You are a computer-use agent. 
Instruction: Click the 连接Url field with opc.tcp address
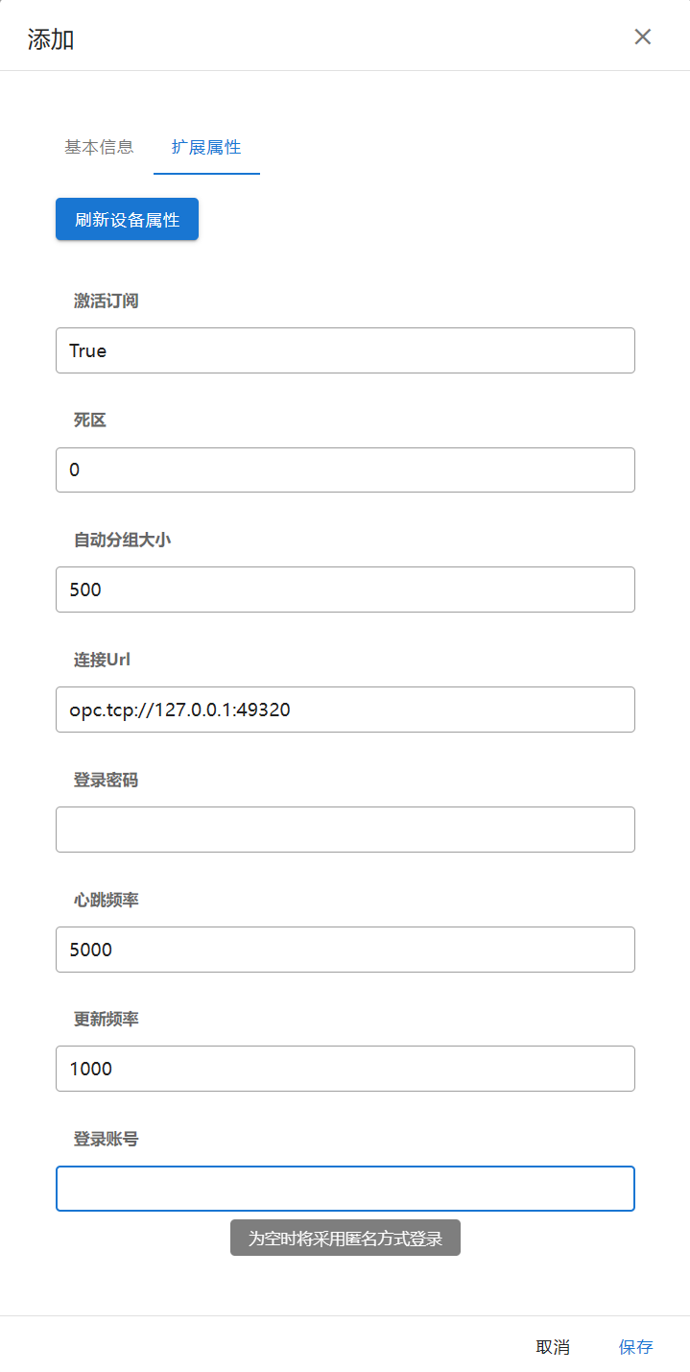point(345,710)
